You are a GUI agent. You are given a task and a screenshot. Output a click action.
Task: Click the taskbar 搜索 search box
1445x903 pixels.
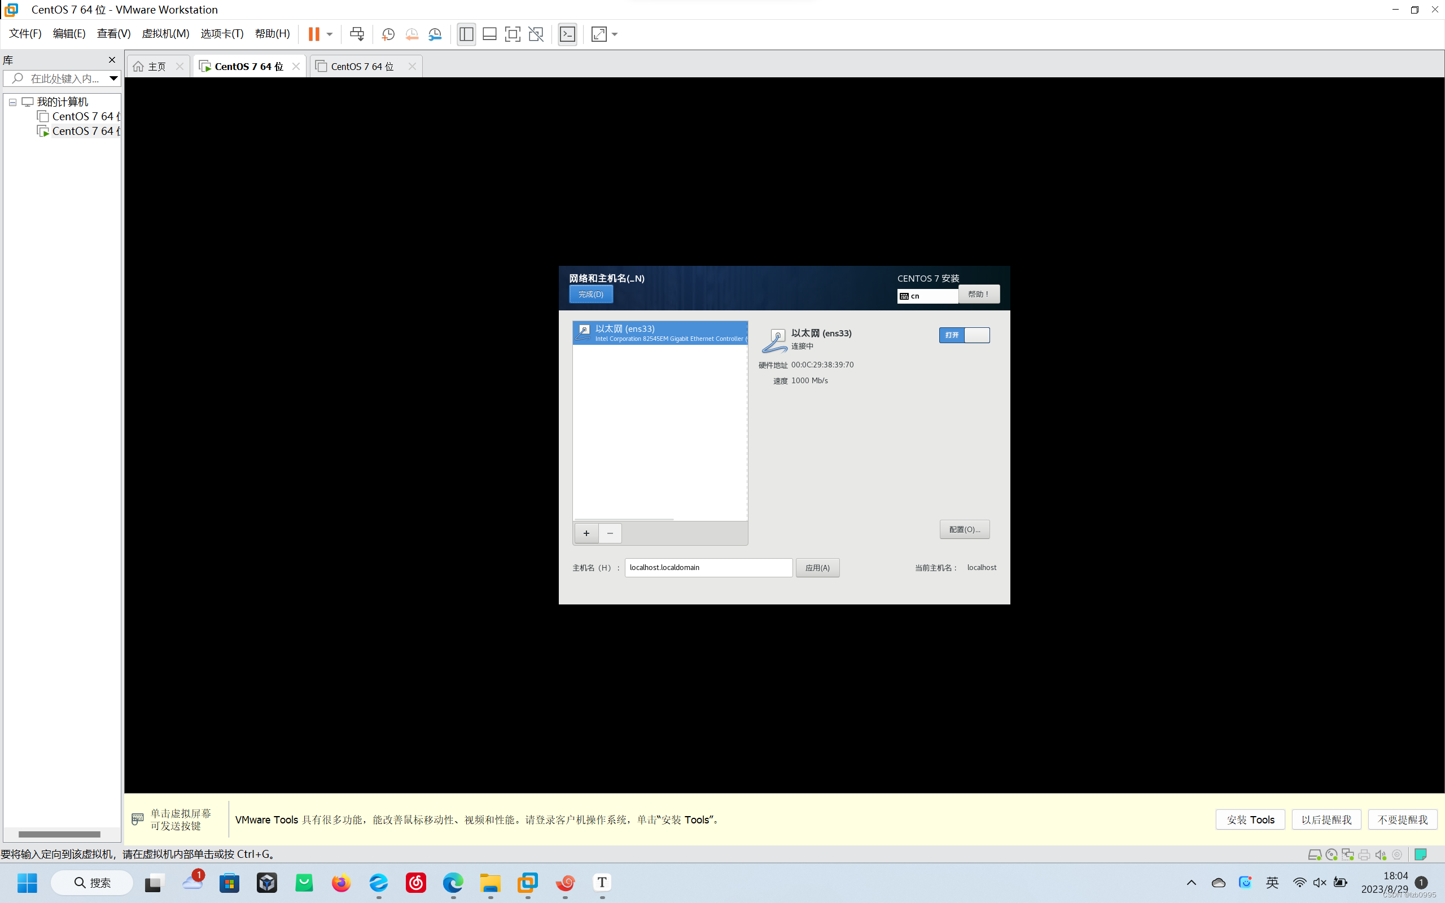92,882
